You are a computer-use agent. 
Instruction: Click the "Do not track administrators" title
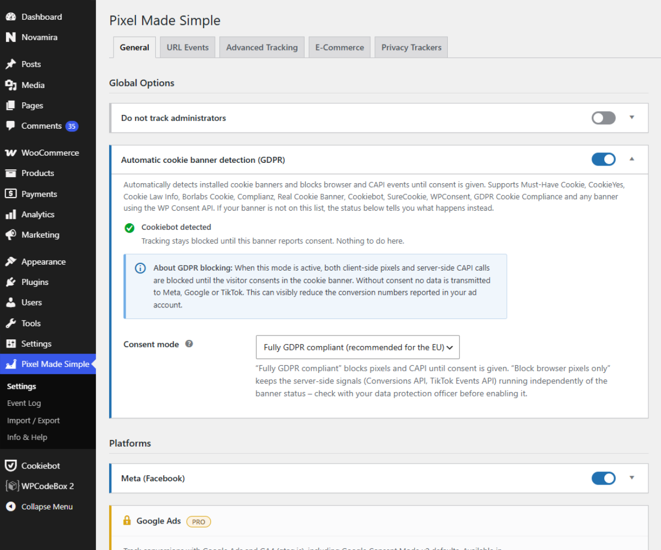point(174,118)
